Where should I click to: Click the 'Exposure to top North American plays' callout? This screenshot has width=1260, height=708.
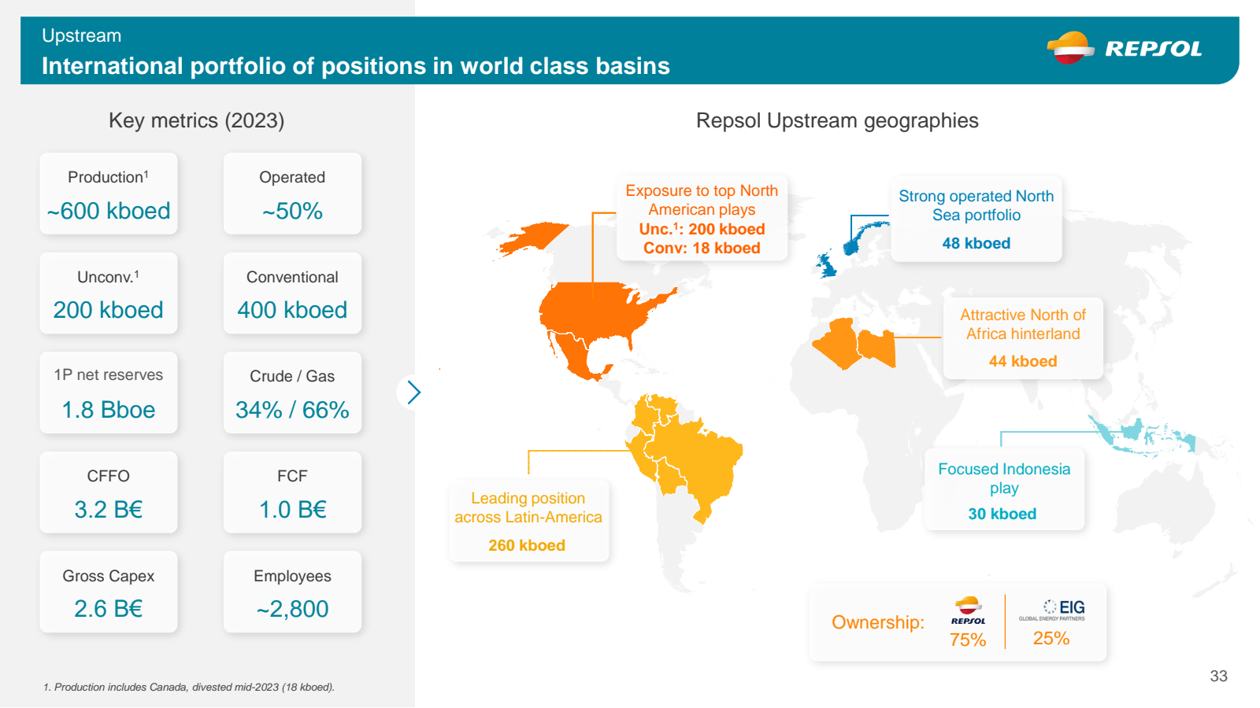[x=702, y=219]
